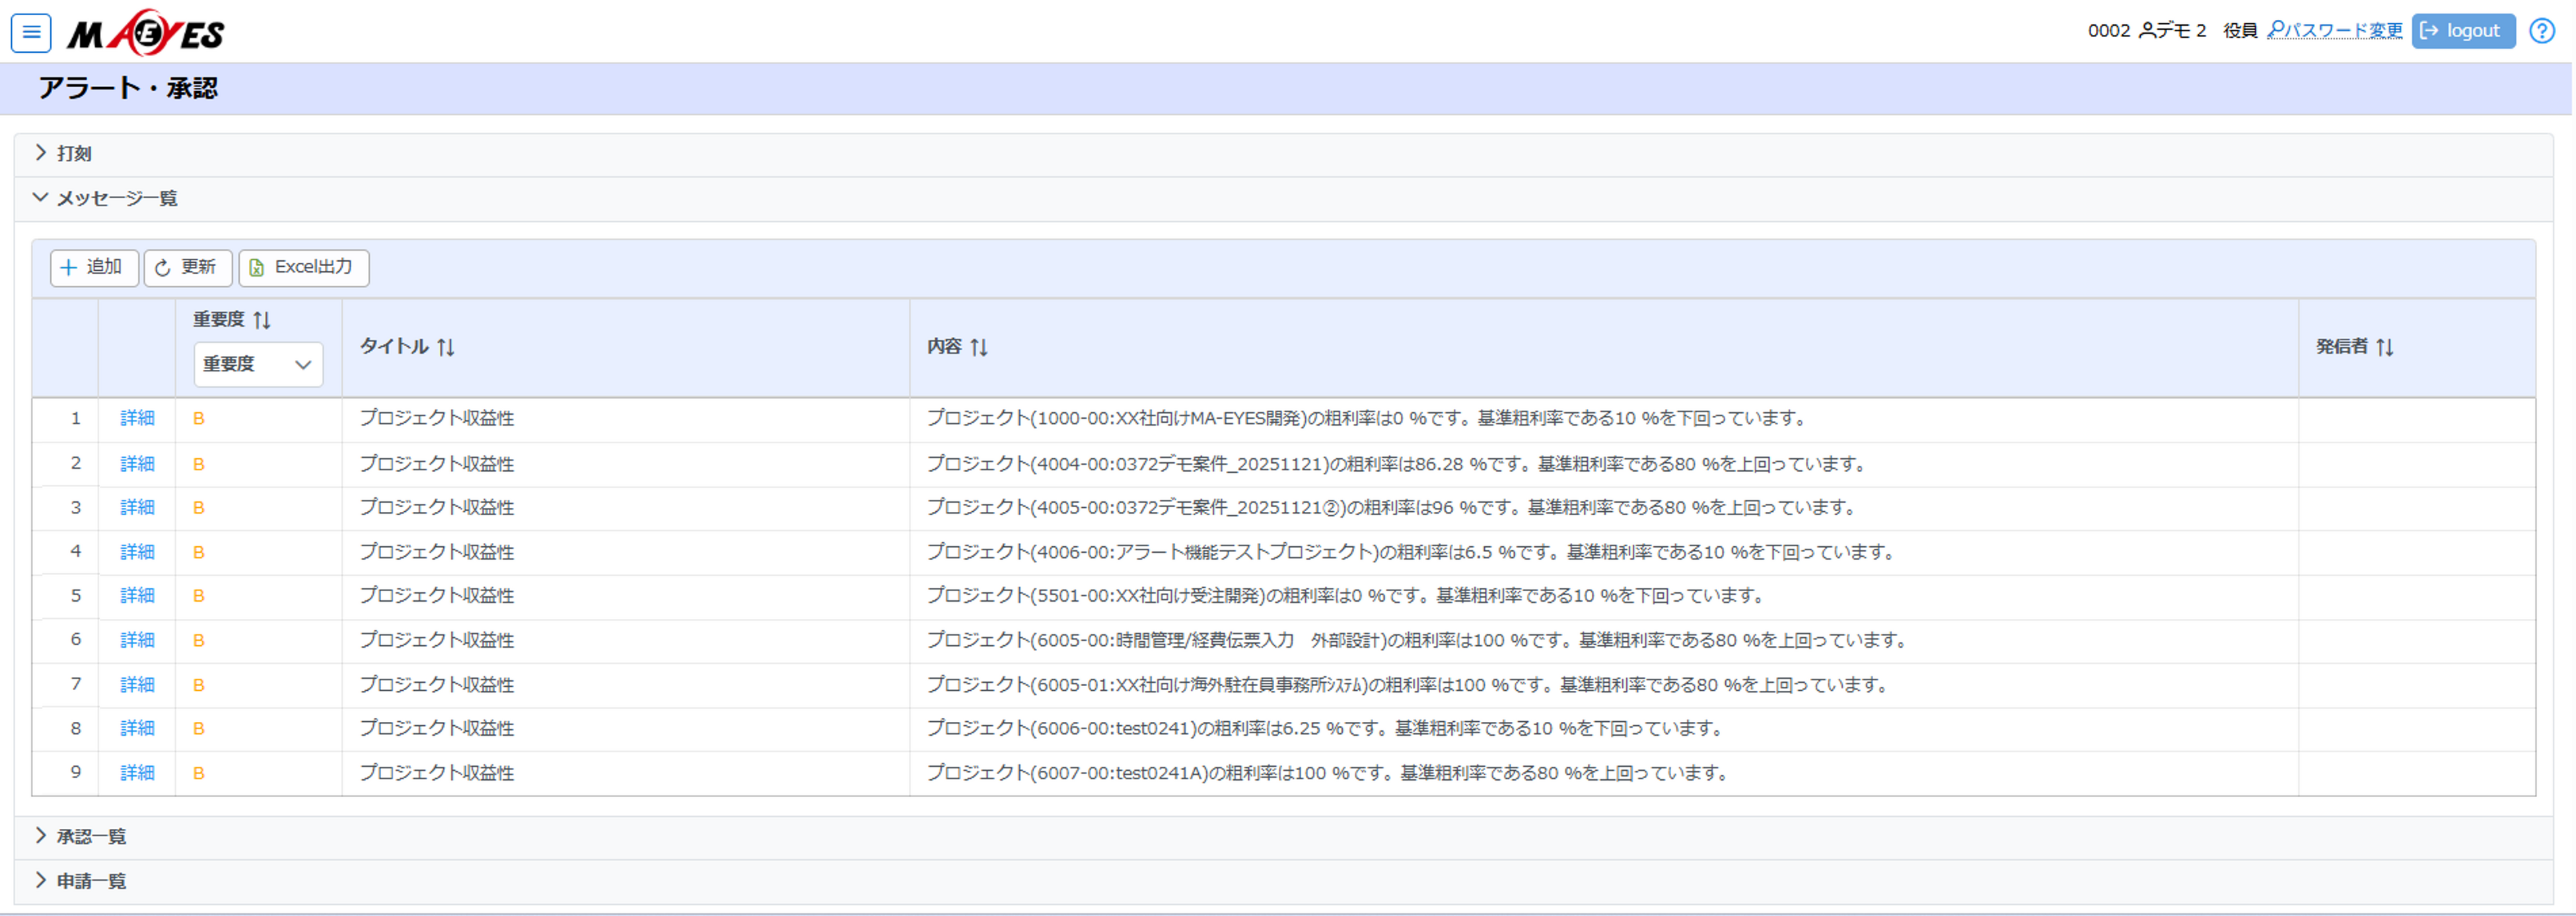The height and width of the screenshot is (916, 2576).
Task: Refresh list with 更新 button
Action: (x=188, y=268)
